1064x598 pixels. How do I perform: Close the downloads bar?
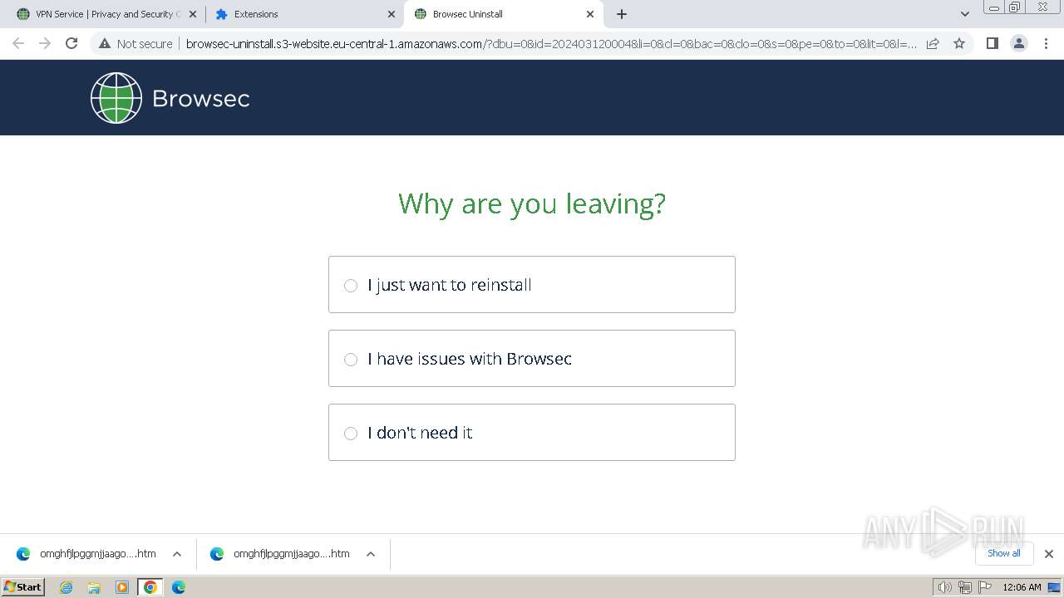click(1049, 554)
